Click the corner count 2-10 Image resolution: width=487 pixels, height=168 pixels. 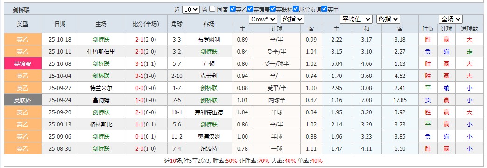[176, 76]
